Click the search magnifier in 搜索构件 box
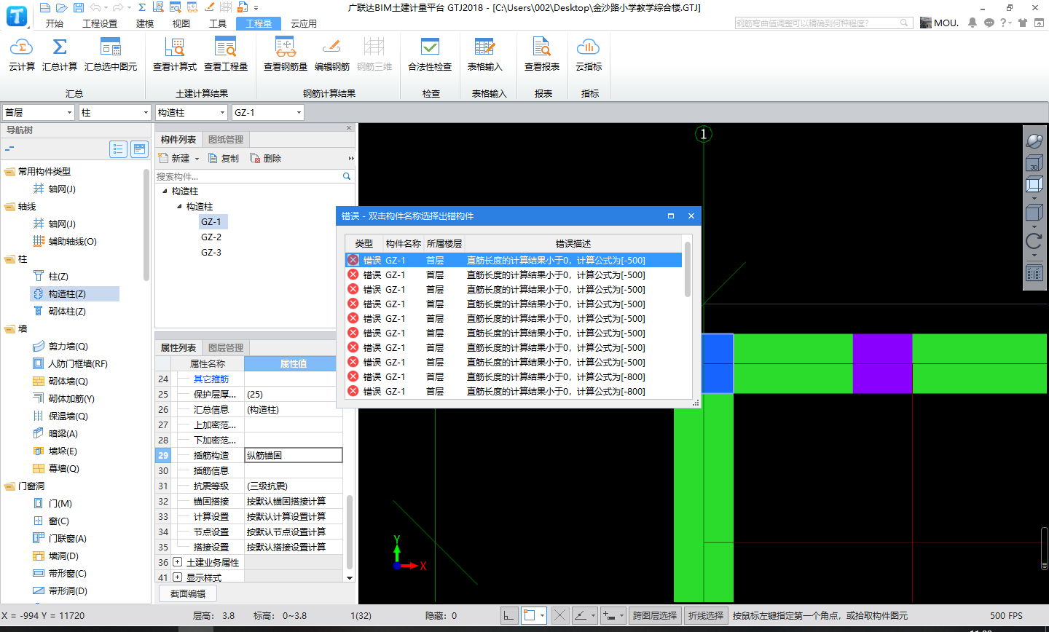Viewport: 1049px width, 632px height. pos(347,176)
